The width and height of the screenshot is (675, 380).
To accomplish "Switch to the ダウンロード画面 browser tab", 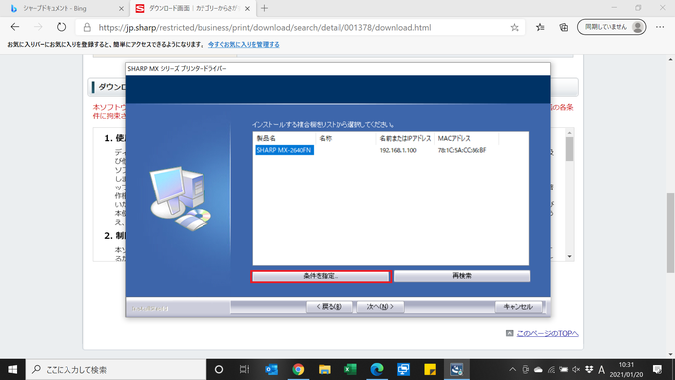I will coord(194,8).
